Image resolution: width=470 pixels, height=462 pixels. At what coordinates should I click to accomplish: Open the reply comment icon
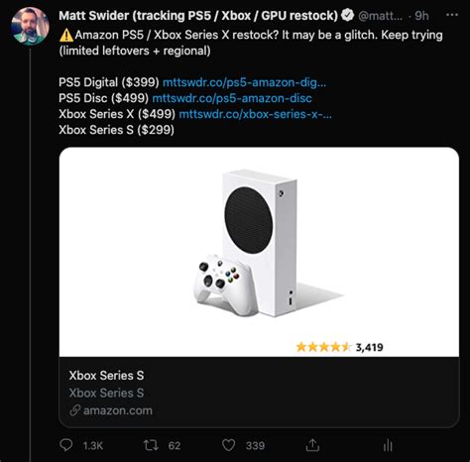(x=66, y=445)
